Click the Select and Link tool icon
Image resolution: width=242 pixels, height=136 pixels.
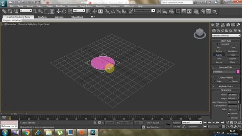point(4,11)
